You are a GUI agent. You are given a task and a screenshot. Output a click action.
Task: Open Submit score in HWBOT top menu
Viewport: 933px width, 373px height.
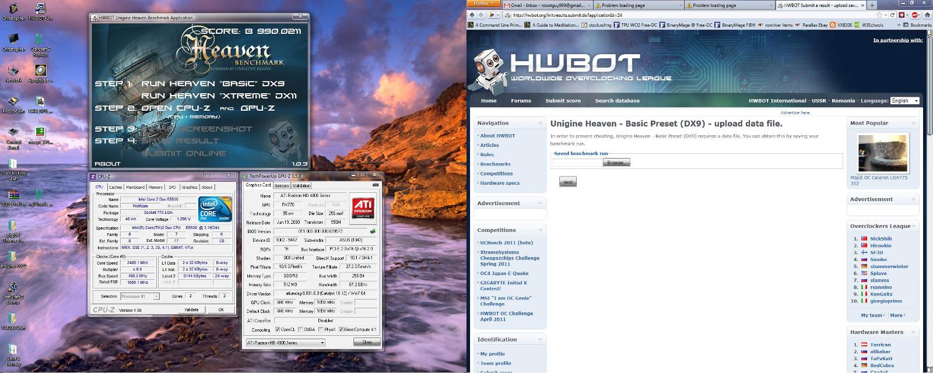coord(563,101)
